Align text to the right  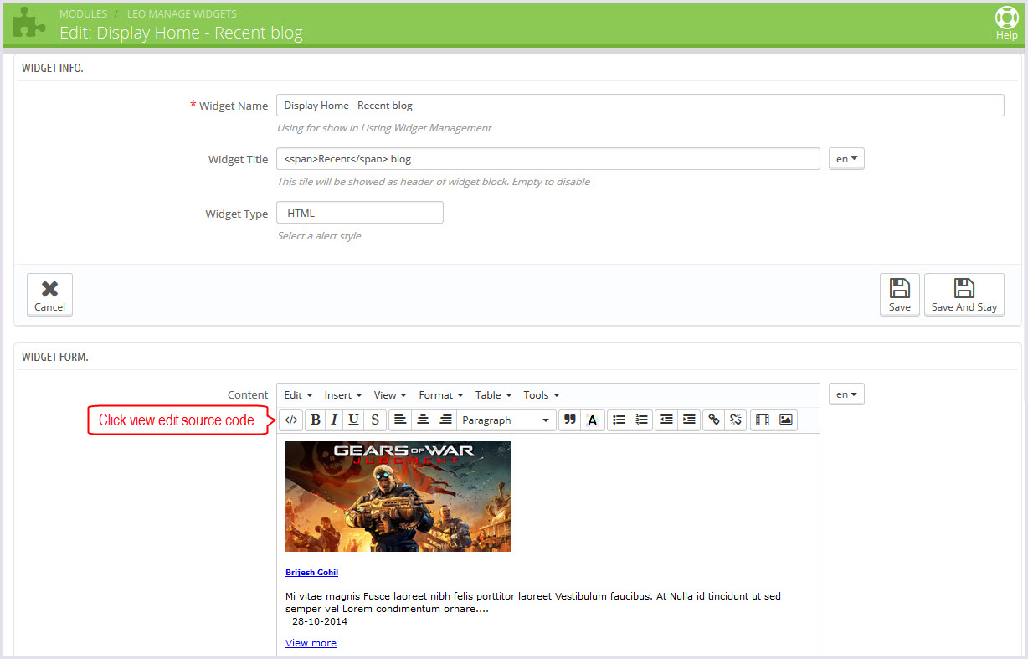tap(445, 420)
